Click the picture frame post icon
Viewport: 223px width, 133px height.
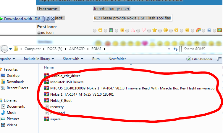click(220, 30)
